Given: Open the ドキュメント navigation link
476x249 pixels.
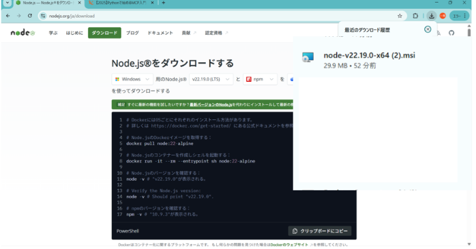Looking at the screenshot, I should pyautogui.click(x=160, y=33).
